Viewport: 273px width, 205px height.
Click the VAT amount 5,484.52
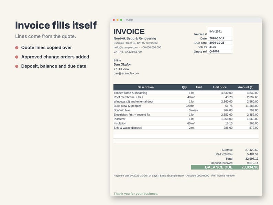tap(252, 154)
